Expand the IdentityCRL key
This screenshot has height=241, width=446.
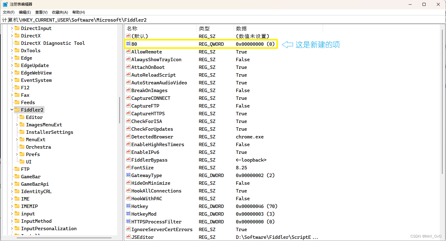click(x=12, y=191)
